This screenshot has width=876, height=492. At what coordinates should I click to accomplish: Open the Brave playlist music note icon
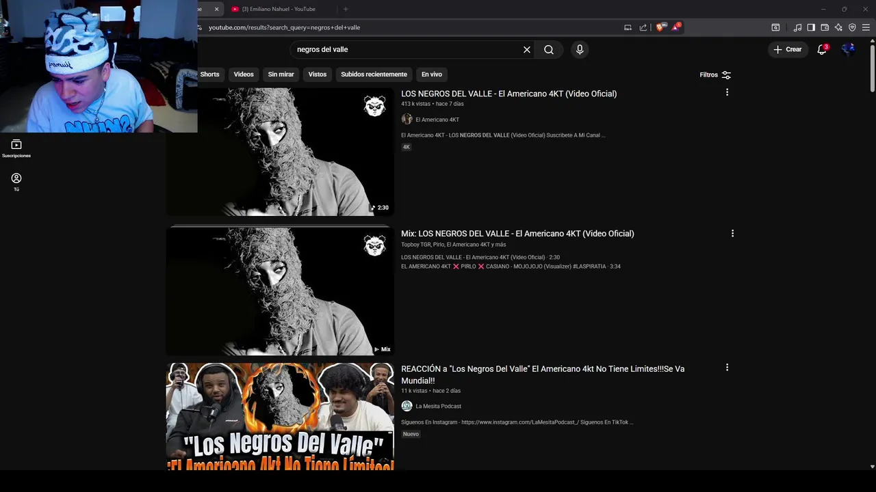(797, 27)
